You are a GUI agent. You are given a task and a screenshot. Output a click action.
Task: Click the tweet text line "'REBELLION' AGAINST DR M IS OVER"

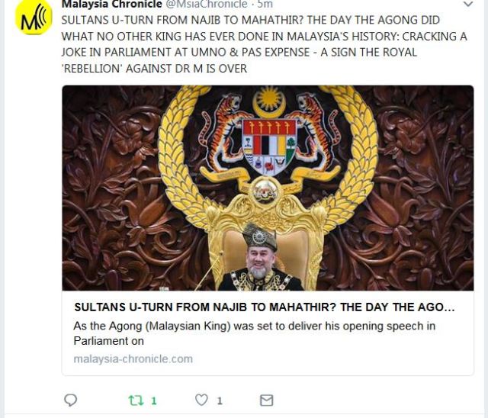pos(155,69)
